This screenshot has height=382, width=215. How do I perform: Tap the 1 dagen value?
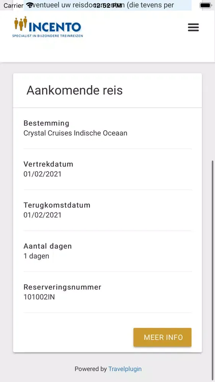click(36, 256)
